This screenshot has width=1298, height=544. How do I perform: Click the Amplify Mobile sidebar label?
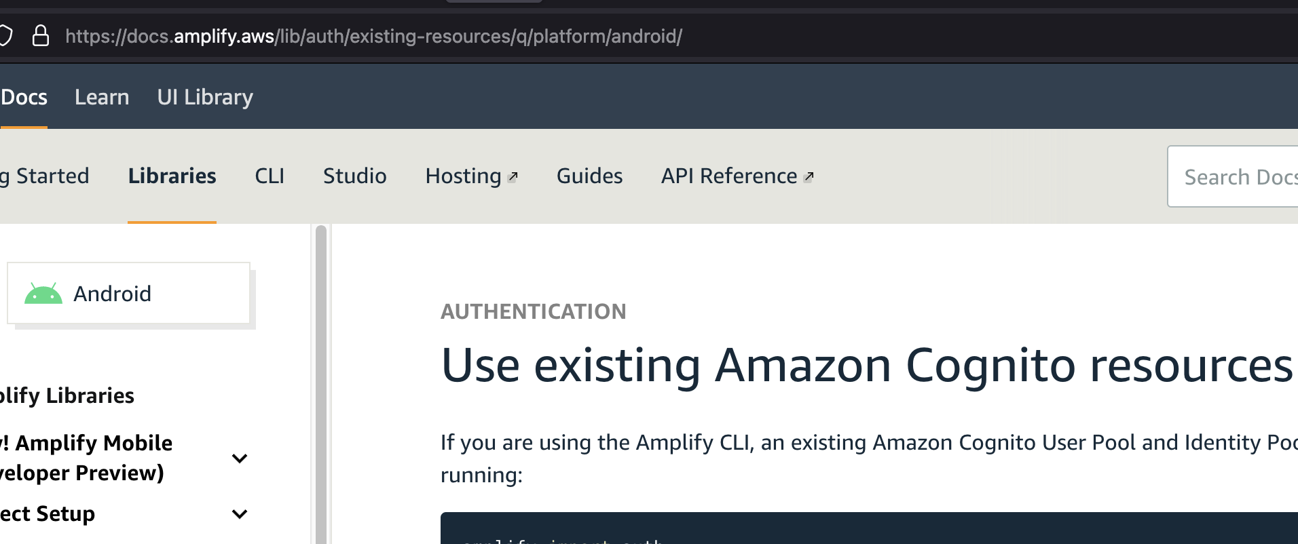(x=86, y=458)
